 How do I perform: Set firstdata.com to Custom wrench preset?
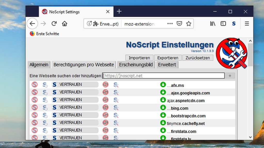point(116,131)
